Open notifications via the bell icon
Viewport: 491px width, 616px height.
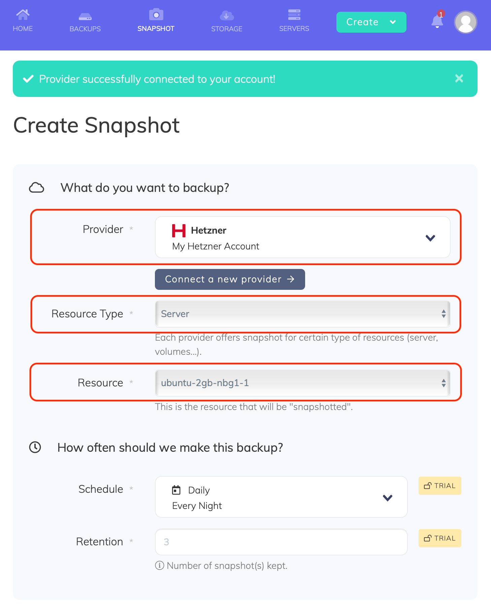point(436,21)
